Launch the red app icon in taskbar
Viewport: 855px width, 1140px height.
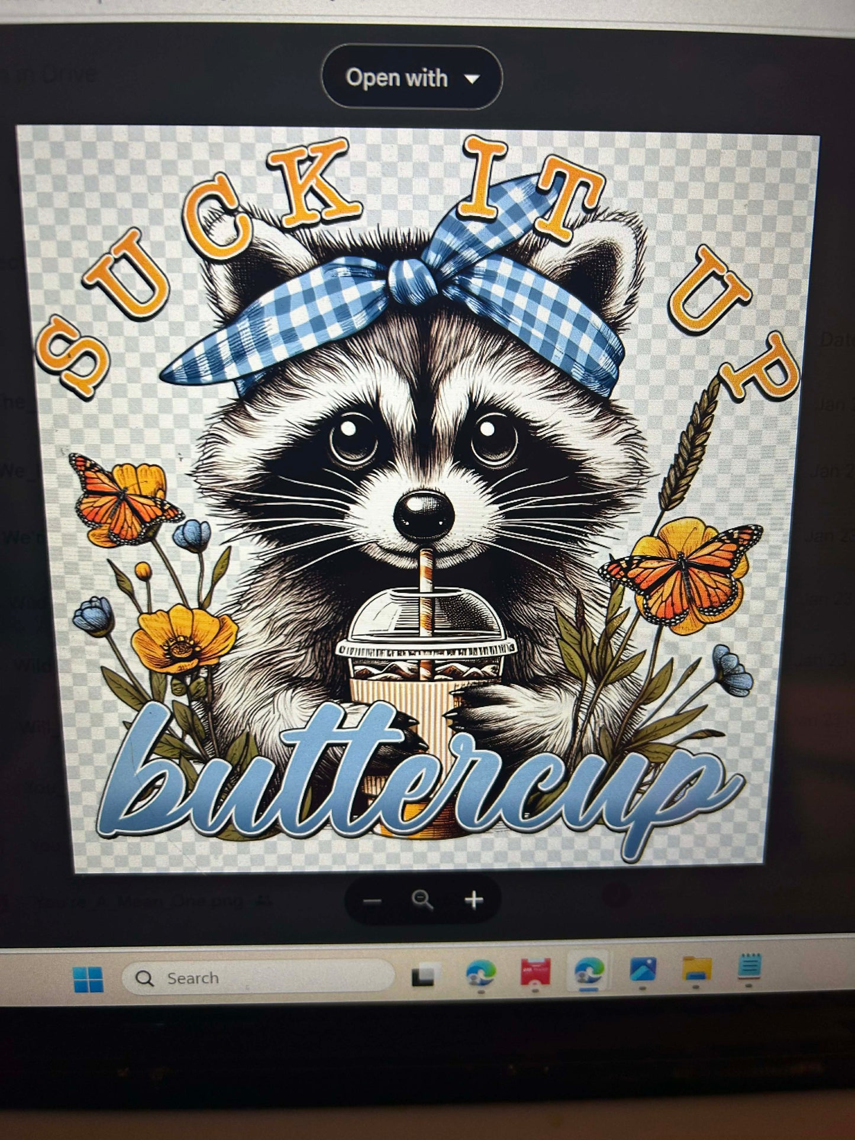[535, 973]
